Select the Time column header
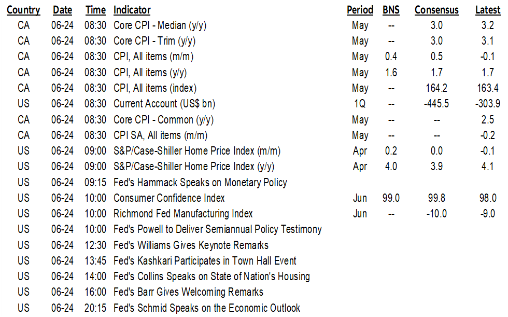This screenshot has height=317, width=508. point(95,10)
